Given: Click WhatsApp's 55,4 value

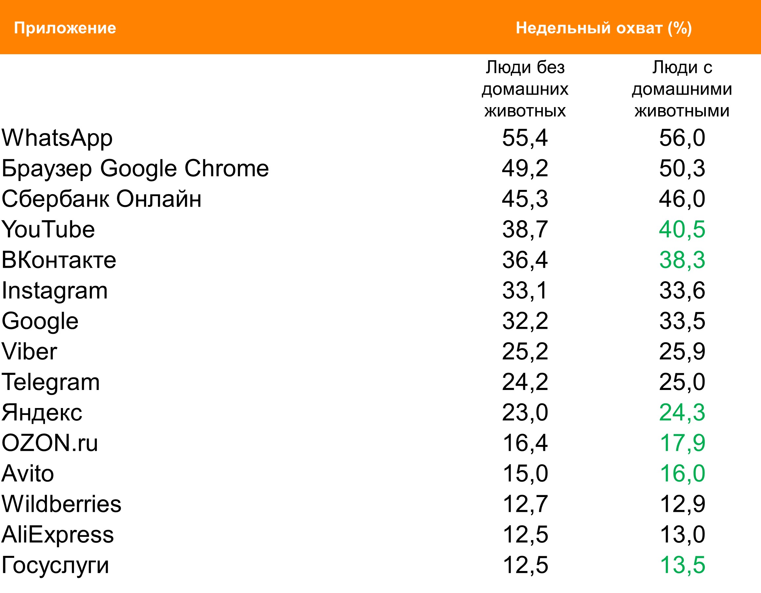Looking at the screenshot, I should pyautogui.click(x=525, y=138).
